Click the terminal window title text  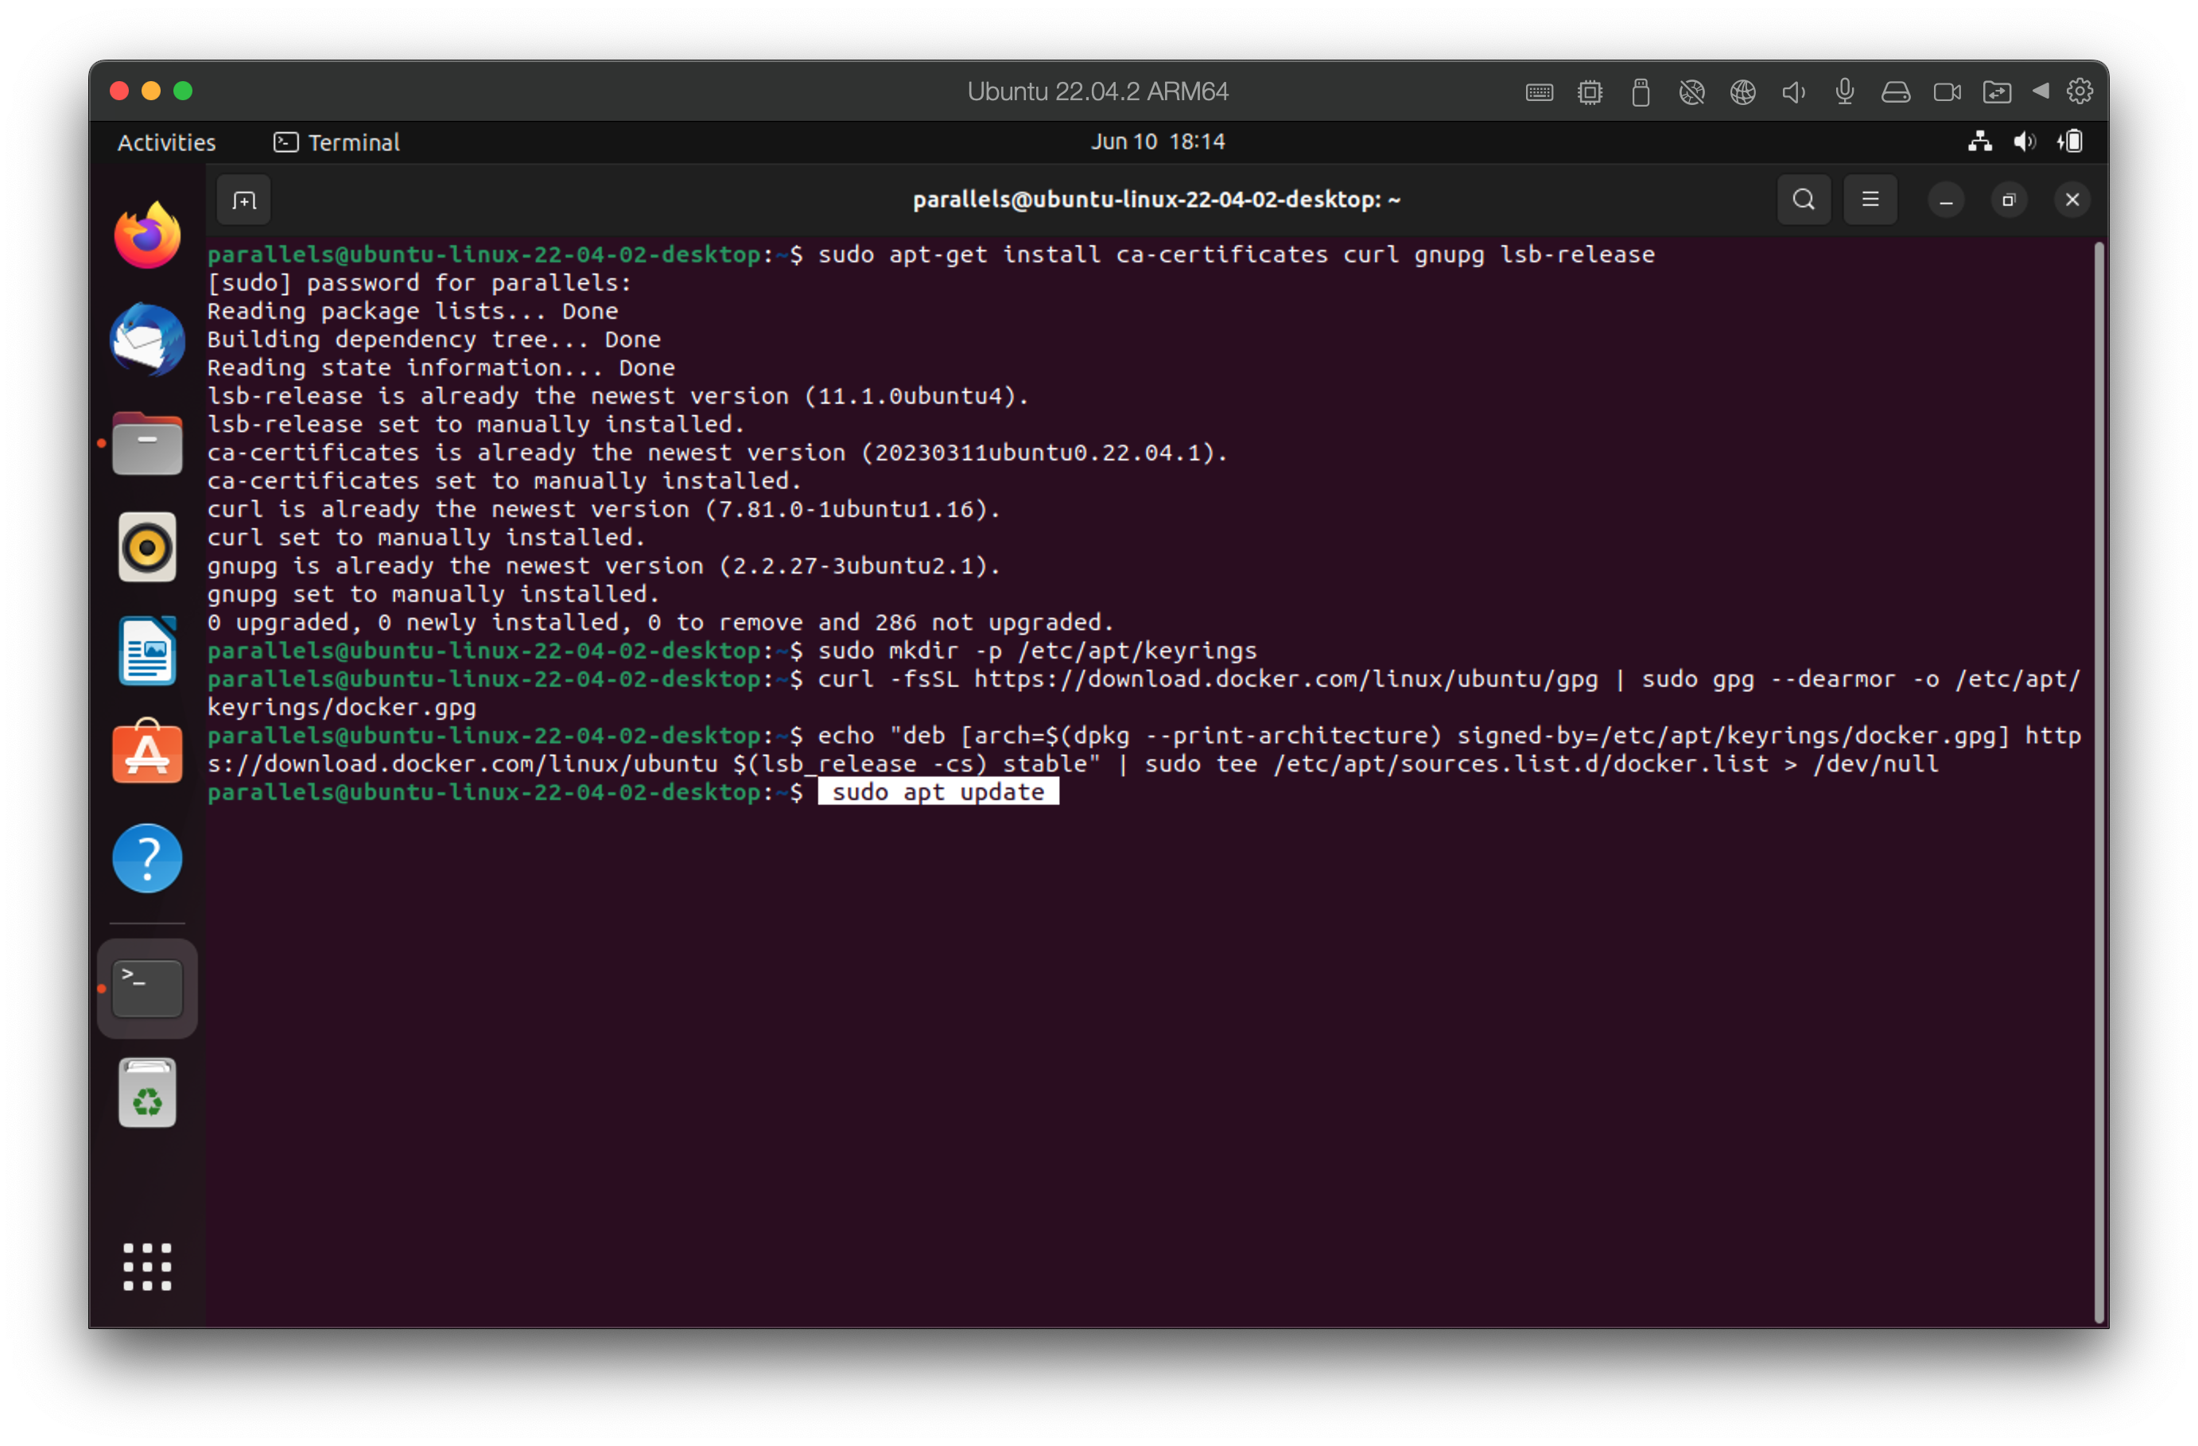point(1156,200)
